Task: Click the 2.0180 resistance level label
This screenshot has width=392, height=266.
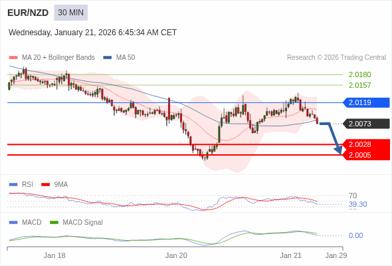Action: point(359,74)
